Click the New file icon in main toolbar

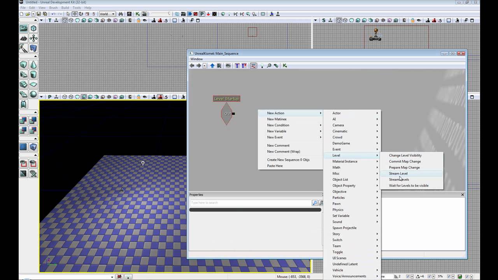(21, 14)
